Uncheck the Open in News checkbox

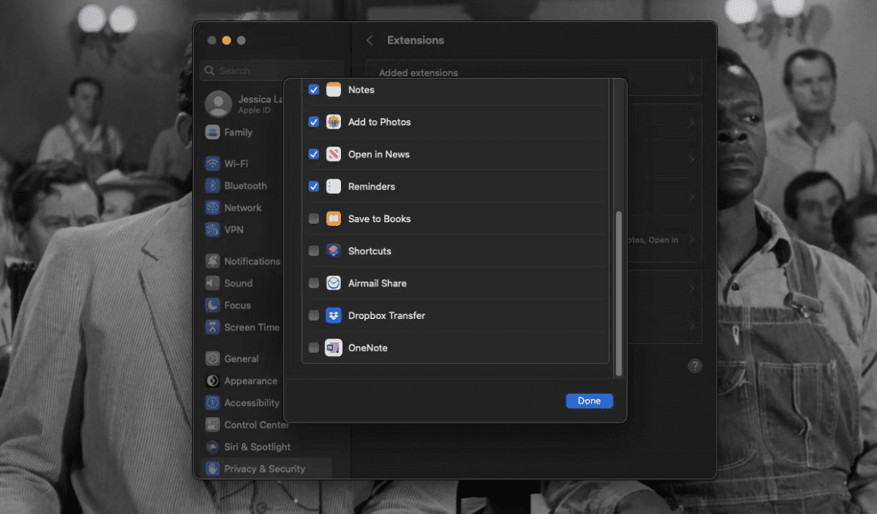click(x=314, y=154)
